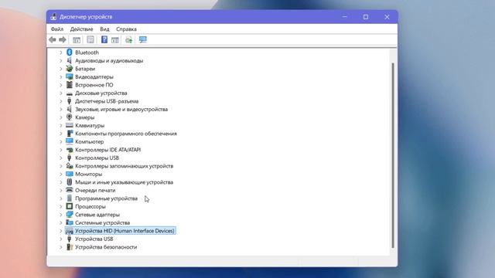Click the Мониторы screen icon
Viewport: 495px width, 278px height.
coord(70,174)
